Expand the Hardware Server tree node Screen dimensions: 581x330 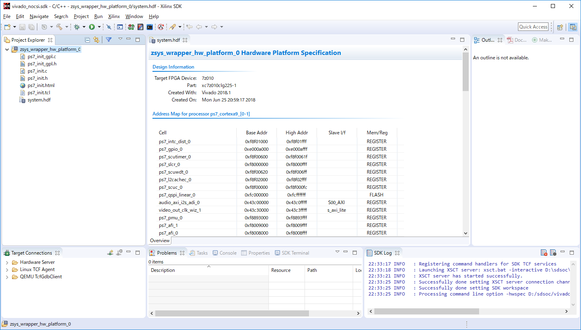coord(7,262)
